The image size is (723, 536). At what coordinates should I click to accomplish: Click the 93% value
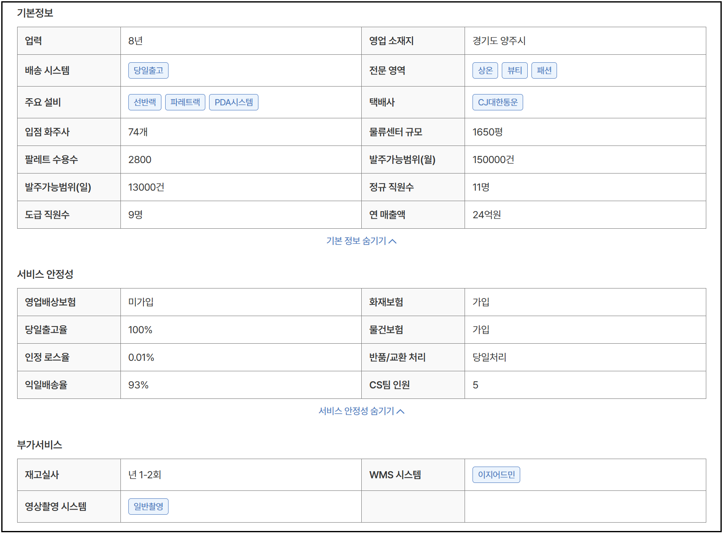[x=138, y=385]
